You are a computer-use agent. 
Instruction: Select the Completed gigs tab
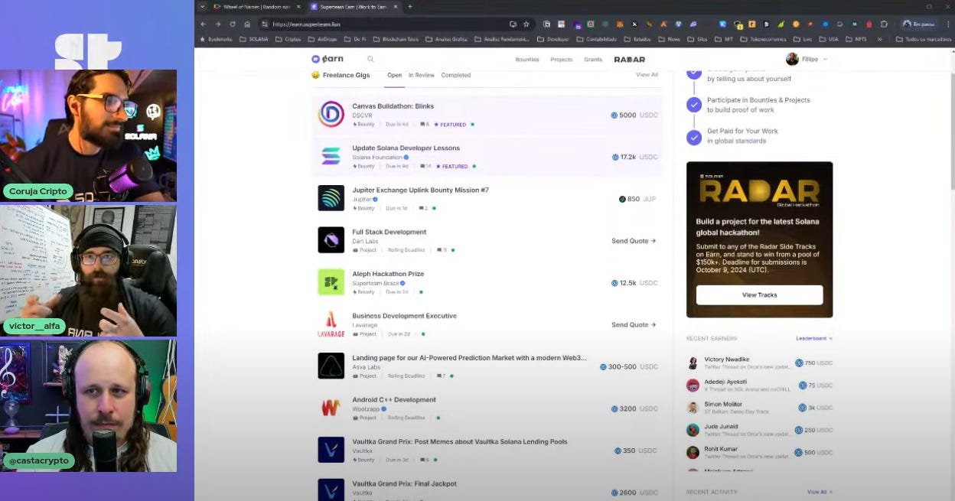[456, 75]
